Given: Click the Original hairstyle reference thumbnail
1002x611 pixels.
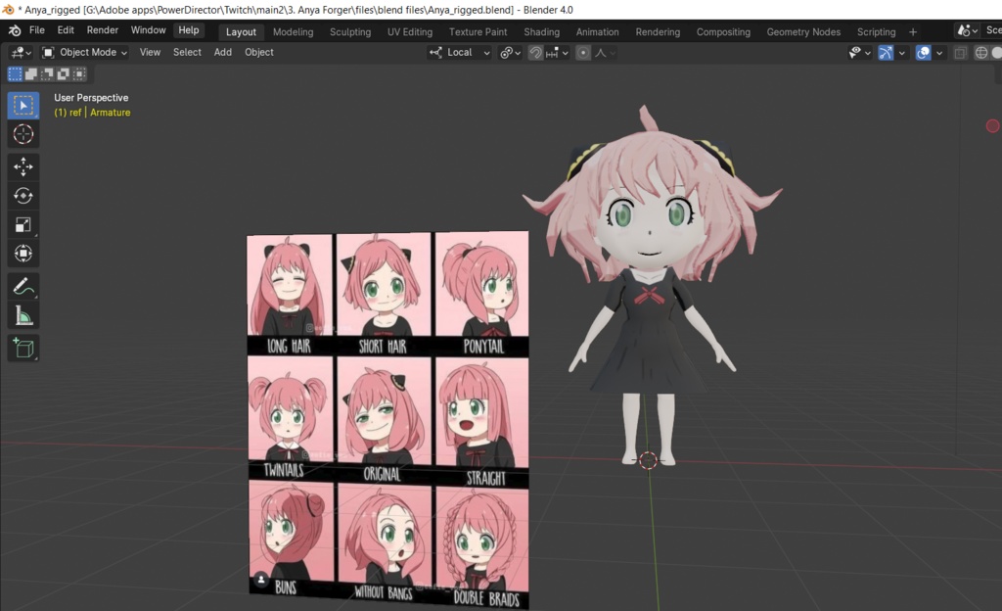Looking at the screenshot, I should click(384, 420).
